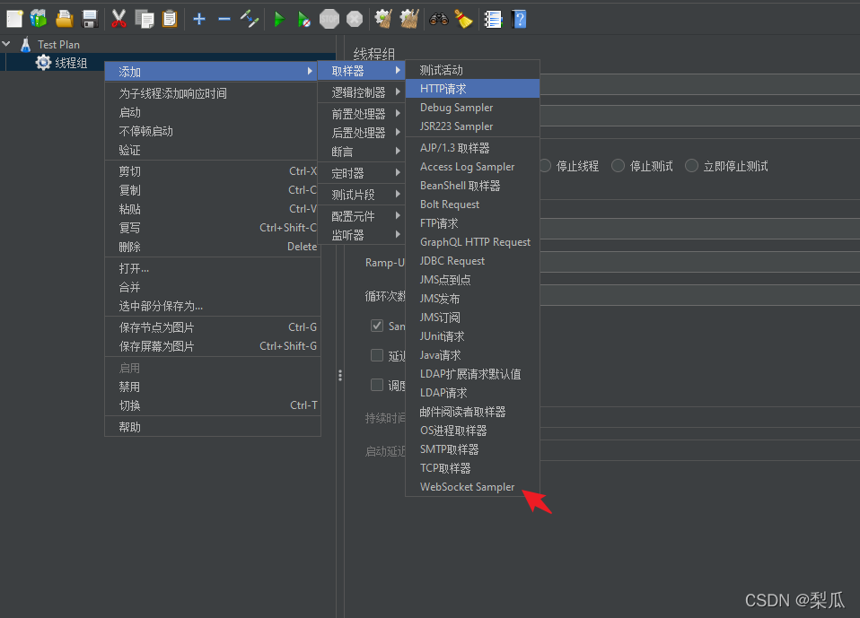860x618 pixels.
Task: Click the Reset search brush icon
Action: click(x=464, y=19)
